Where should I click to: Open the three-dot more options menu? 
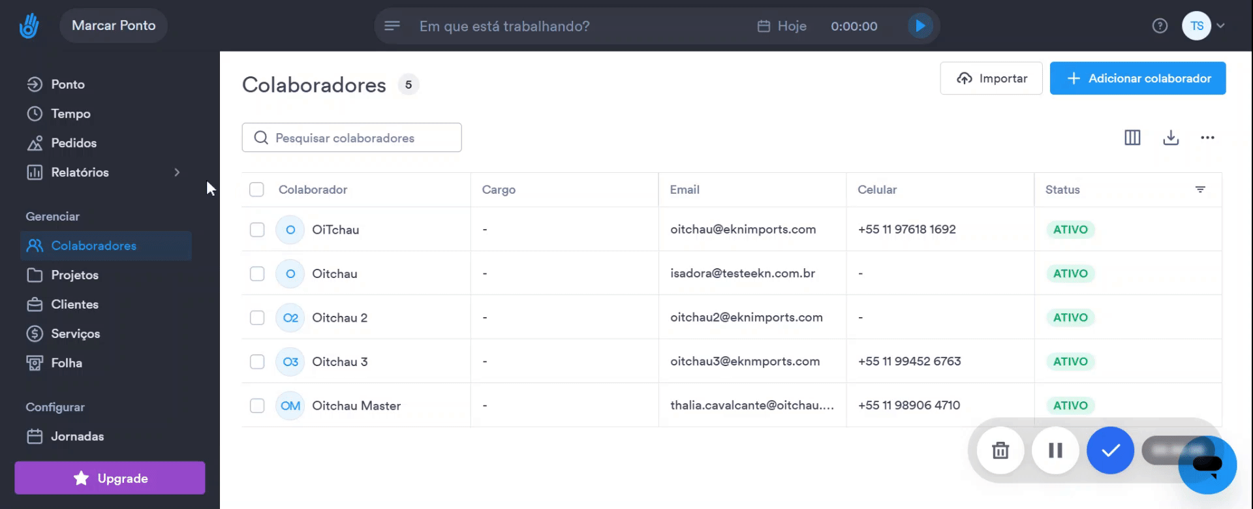pos(1207,138)
